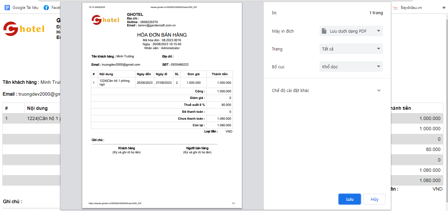
Task: Click the 'Ngày đi' column header in preview
Action: [162, 74]
